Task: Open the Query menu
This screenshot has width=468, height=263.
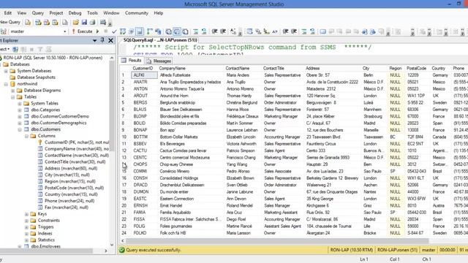Action: [37, 13]
